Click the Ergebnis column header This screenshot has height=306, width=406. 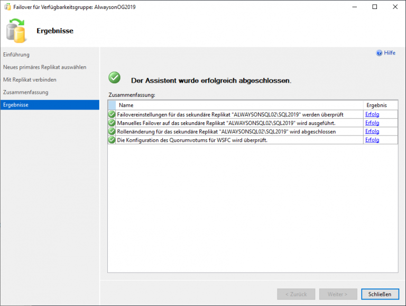pyautogui.click(x=381, y=105)
